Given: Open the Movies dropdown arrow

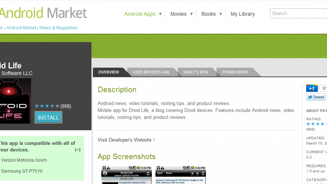Looking at the screenshot, I should tap(191, 14).
